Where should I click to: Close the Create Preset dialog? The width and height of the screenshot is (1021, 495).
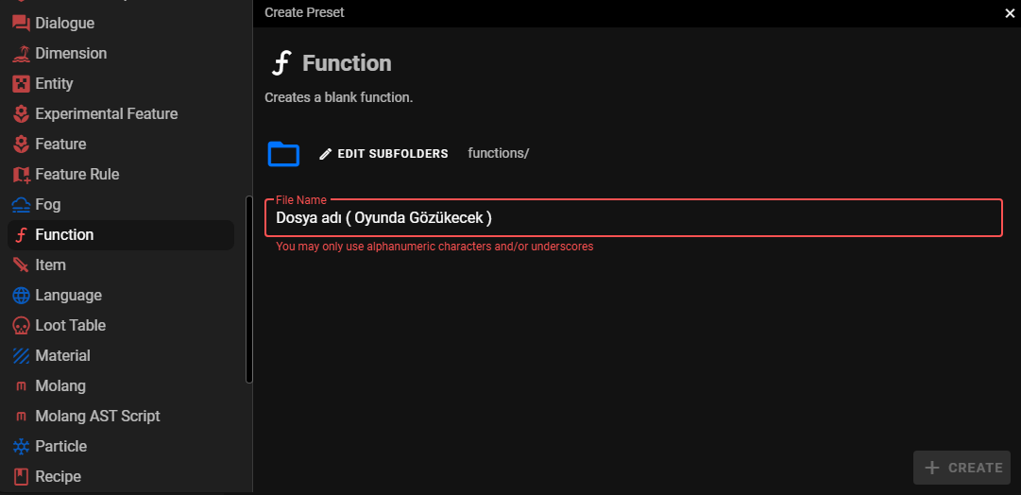pyautogui.click(x=1010, y=13)
